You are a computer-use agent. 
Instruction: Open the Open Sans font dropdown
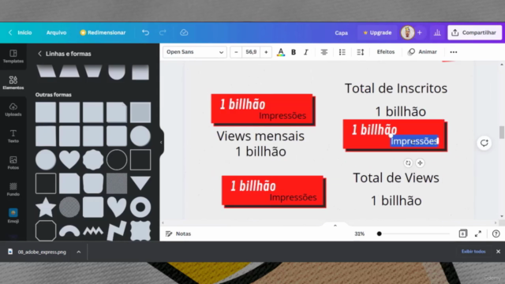coord(195,52)
